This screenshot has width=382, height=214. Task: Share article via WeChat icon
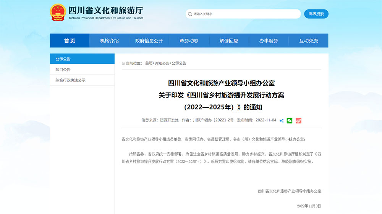tap(290, 120)
